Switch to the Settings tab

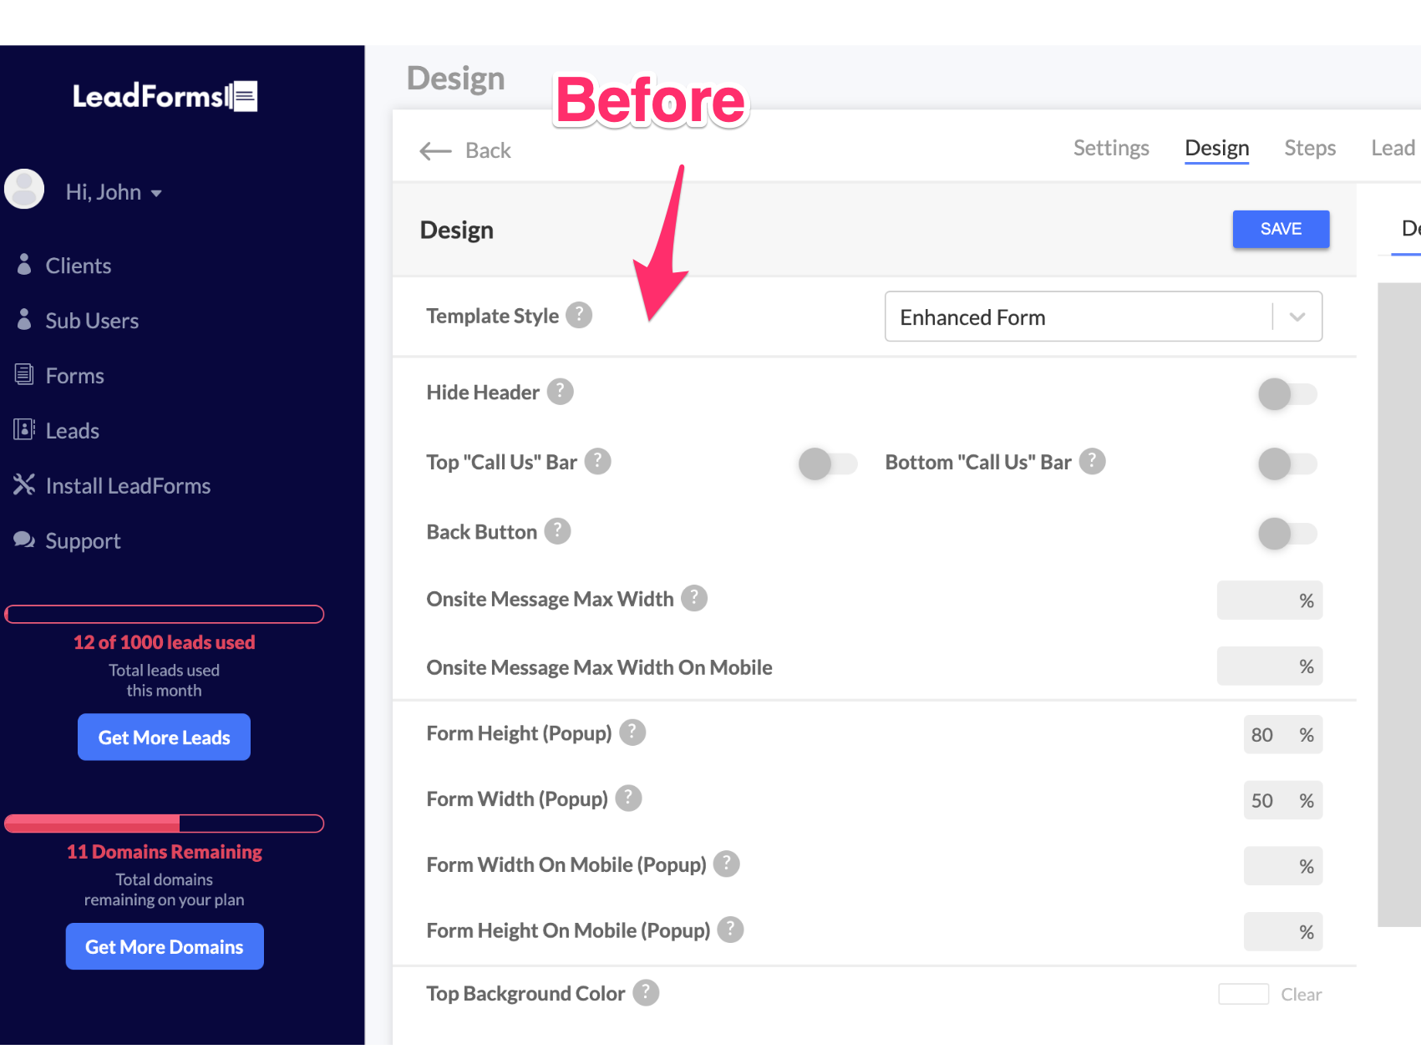[x=1111, y=148]
